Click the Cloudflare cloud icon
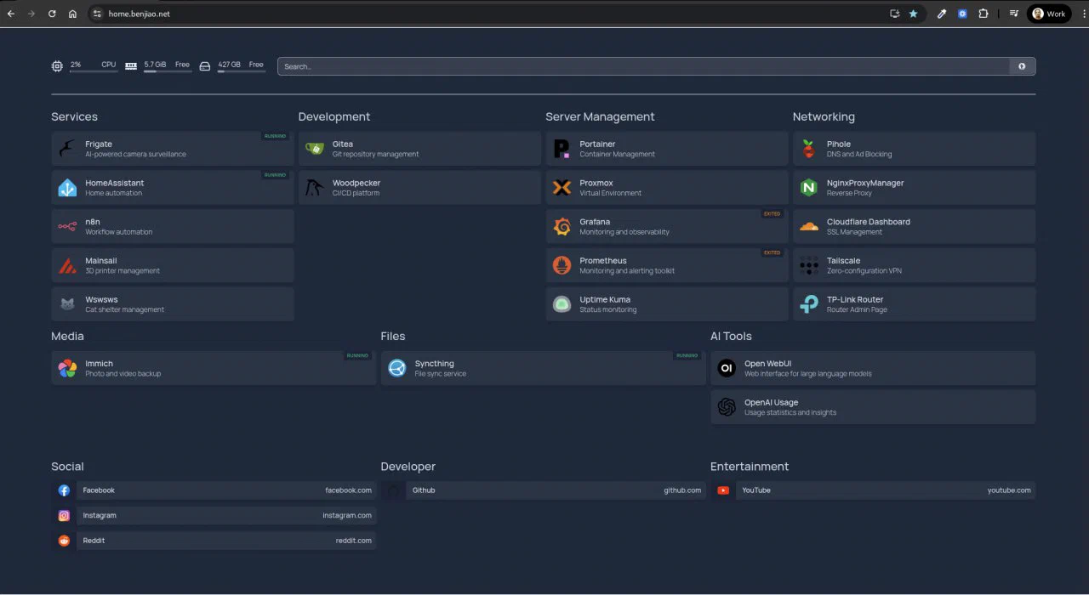The height and width of the screenshot is (595, 1089). (809, 227)
